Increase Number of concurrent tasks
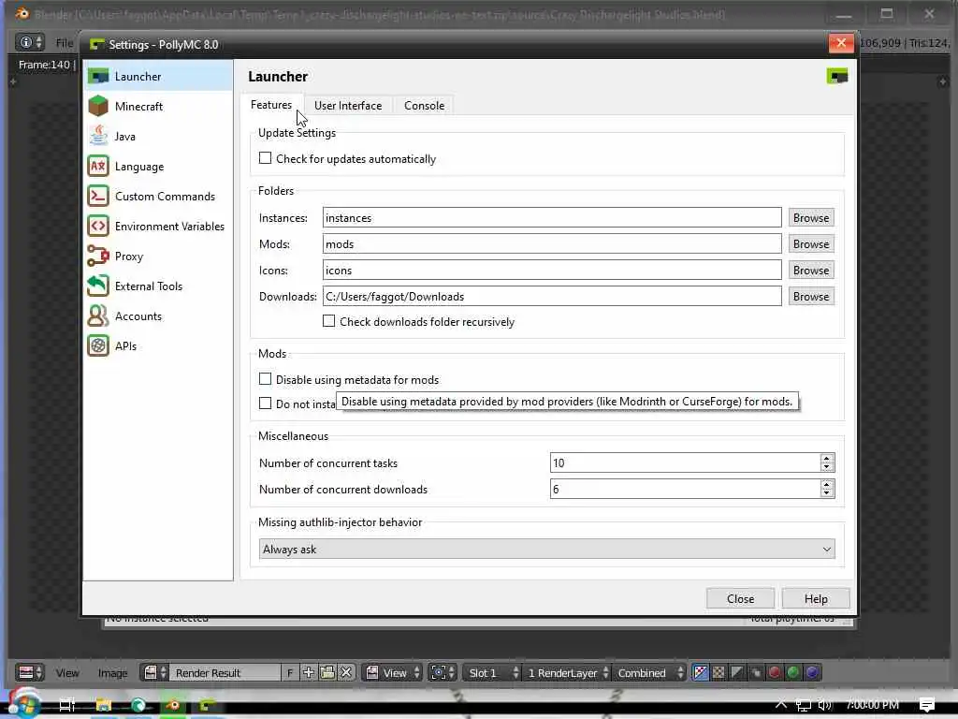Screen dimensions: 958x719 (827, 459)
